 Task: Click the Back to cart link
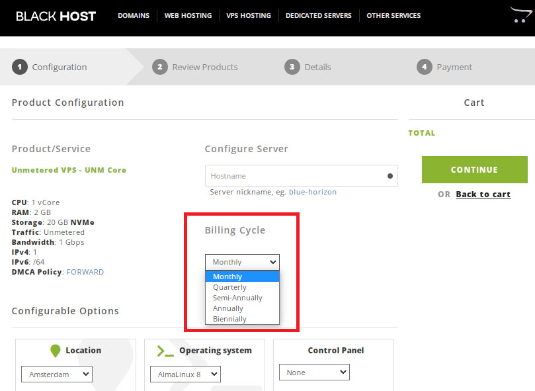point(483,195)
